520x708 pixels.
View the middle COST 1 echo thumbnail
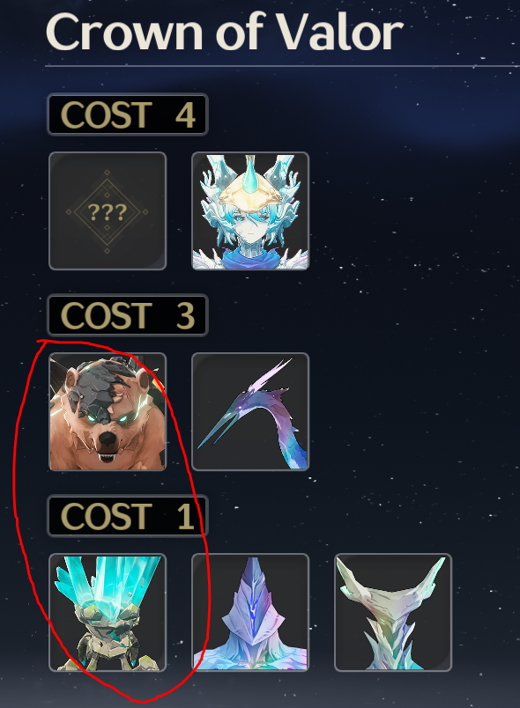tap(250, 612)
